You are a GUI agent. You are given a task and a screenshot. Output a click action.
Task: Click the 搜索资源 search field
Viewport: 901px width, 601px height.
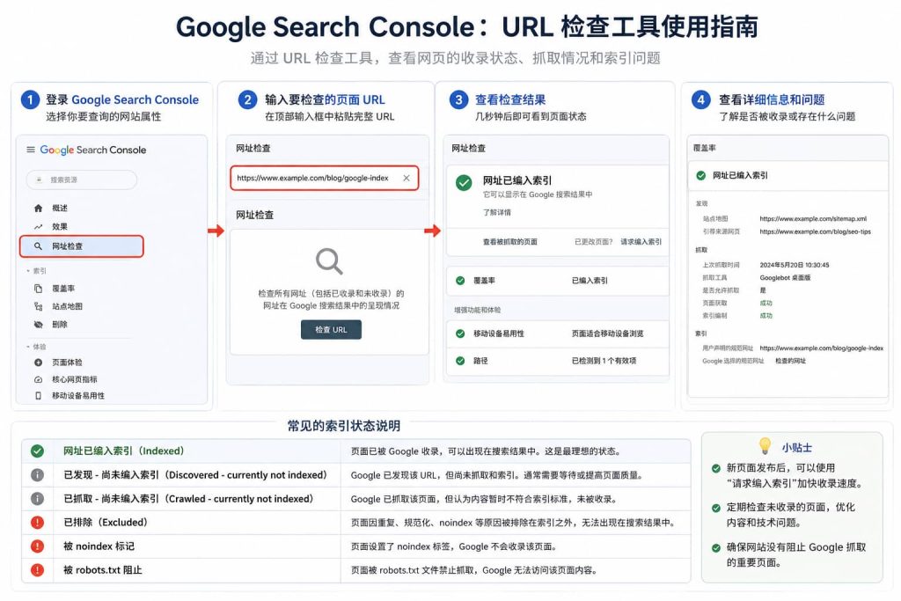point(82,180)
